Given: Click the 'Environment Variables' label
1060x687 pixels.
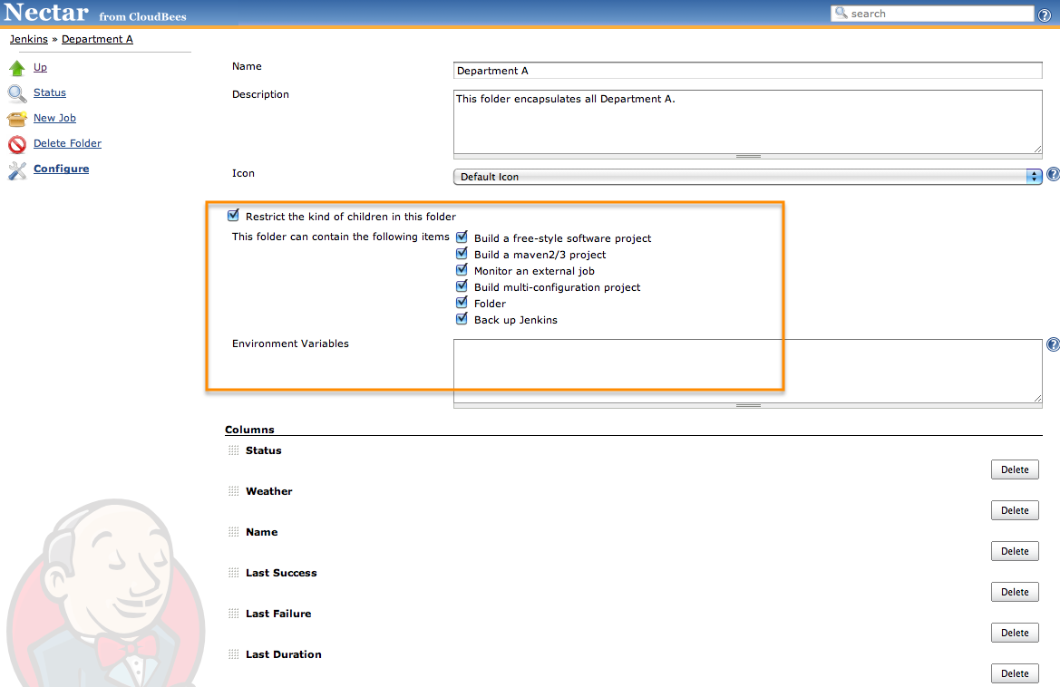Looking at the screenshot, I should tap(290, 343).
